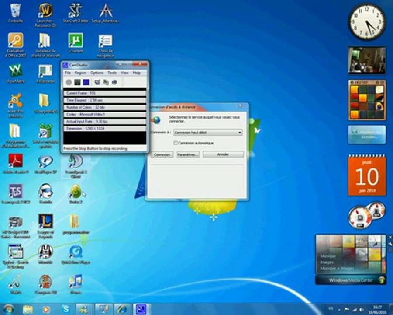Open Windows Media Player from taskbar
393x315 pixels.
click(45, 309)
